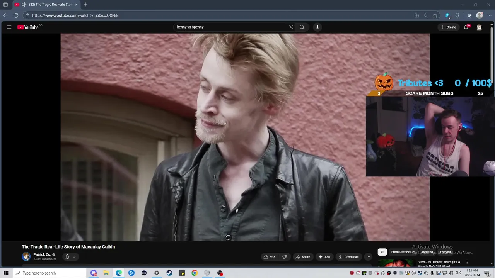Open the browser tab actions menu icon
495x278 pixels.
pyautogui.click(x=5, y=5)
